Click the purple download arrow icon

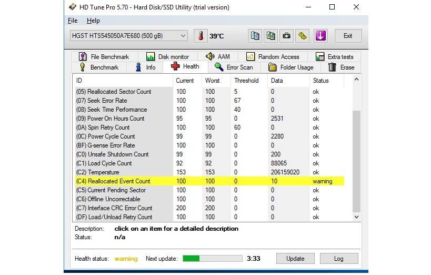coord(320,36)
